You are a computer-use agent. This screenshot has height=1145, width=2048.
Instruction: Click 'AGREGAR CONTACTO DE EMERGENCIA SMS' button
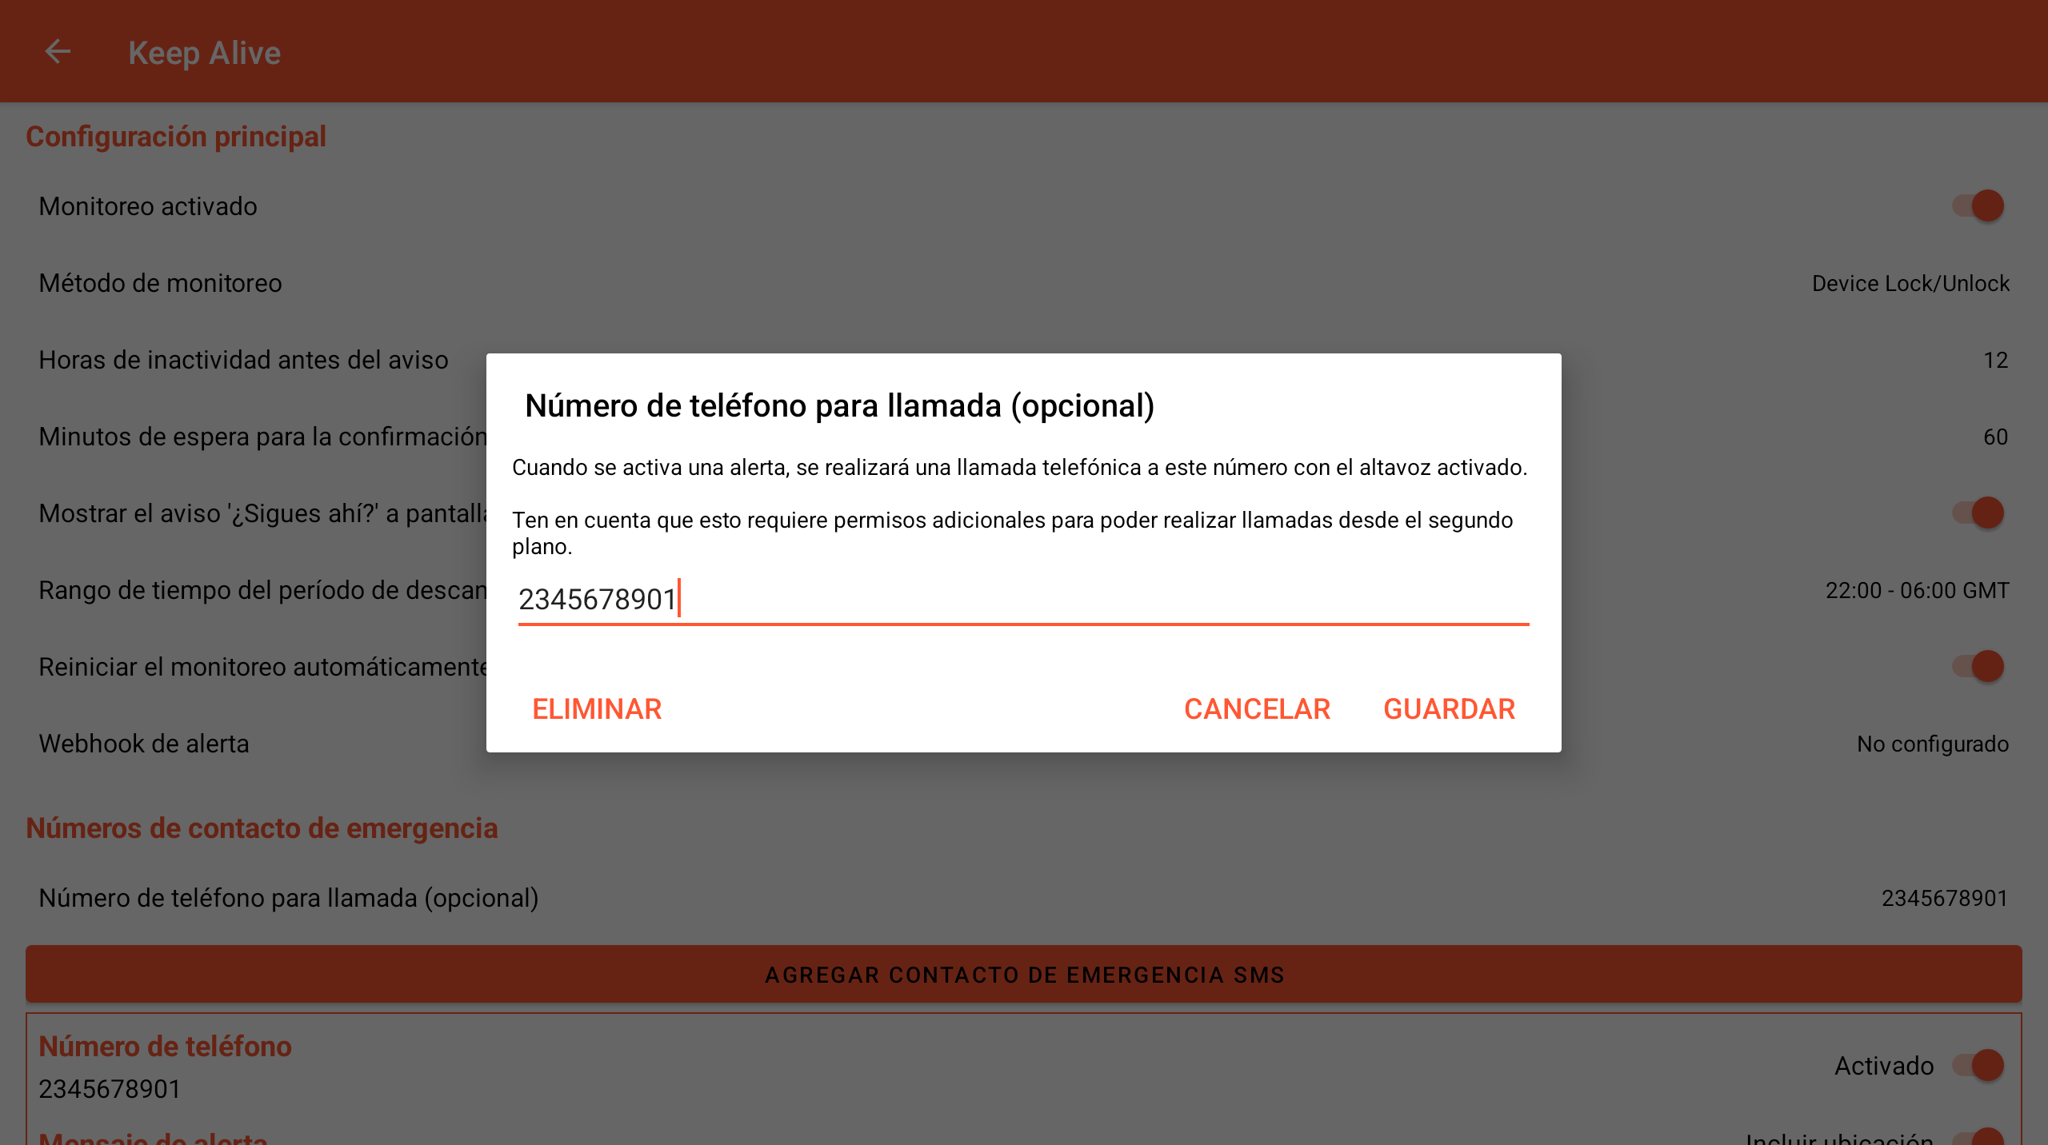(1024, 975)
